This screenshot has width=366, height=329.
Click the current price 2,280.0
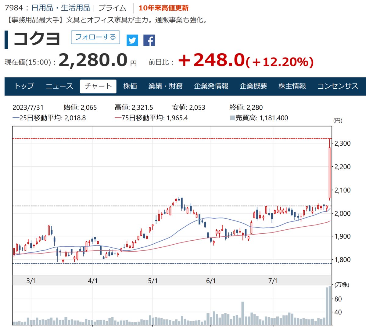[x=93, y=60]
